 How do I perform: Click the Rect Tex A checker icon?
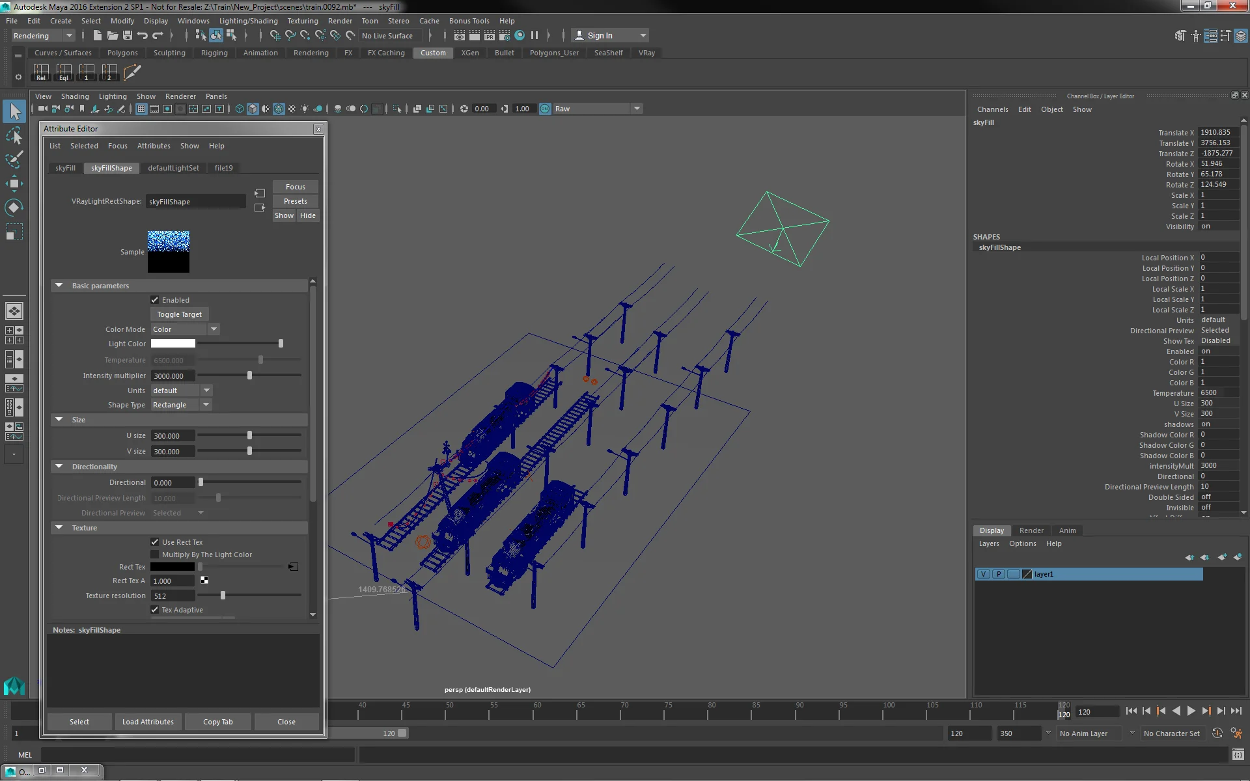click(x=204, y=580)
